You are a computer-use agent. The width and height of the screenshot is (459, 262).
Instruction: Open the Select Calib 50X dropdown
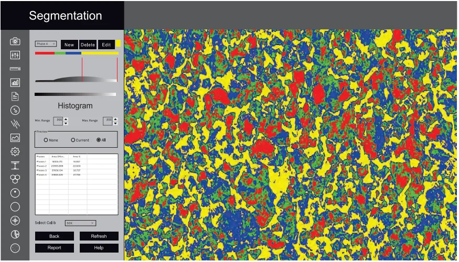[x=80, y=223]
